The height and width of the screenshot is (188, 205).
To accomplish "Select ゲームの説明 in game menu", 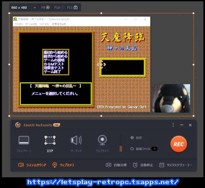I will point(54,60).
